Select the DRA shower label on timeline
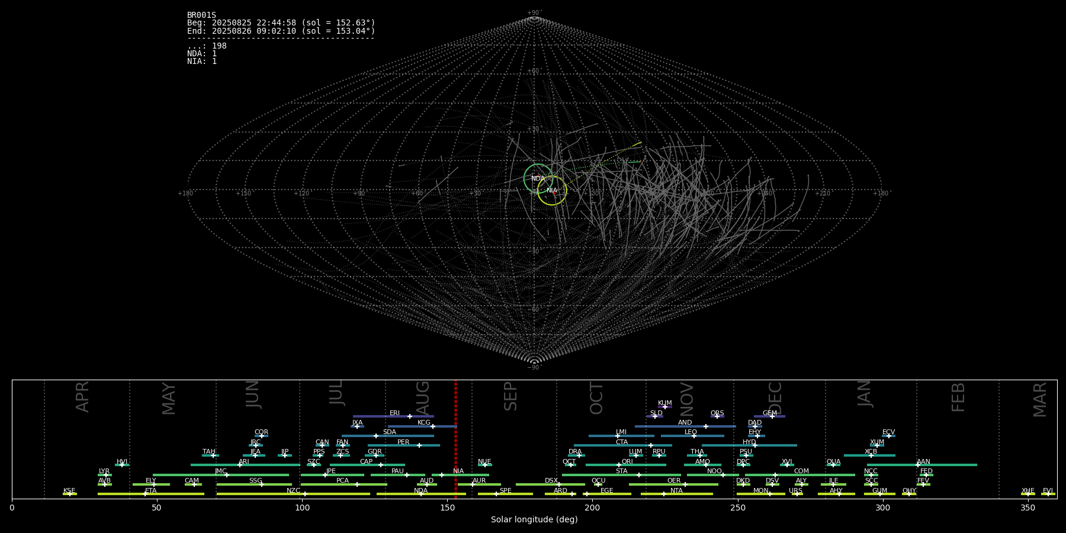This screenshot has width=1066, height=533. 575,452
